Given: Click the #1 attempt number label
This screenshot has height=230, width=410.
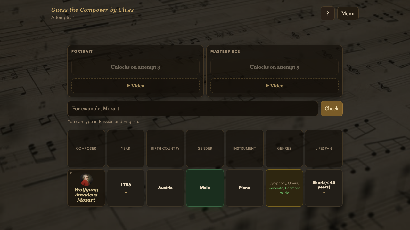Looking at the screenshot, I should click(71, 173).
